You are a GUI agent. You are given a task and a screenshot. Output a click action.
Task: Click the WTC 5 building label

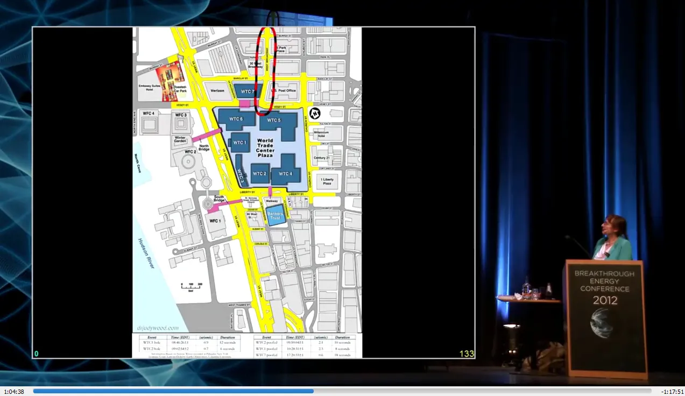click(274, 120)
